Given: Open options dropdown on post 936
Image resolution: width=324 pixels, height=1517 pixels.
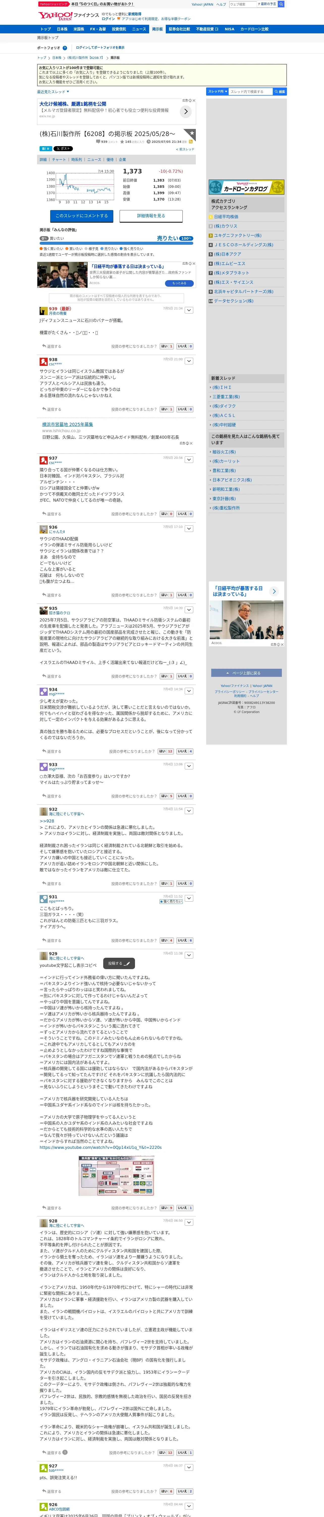Looking at the screenshot, I should (189, 529).
